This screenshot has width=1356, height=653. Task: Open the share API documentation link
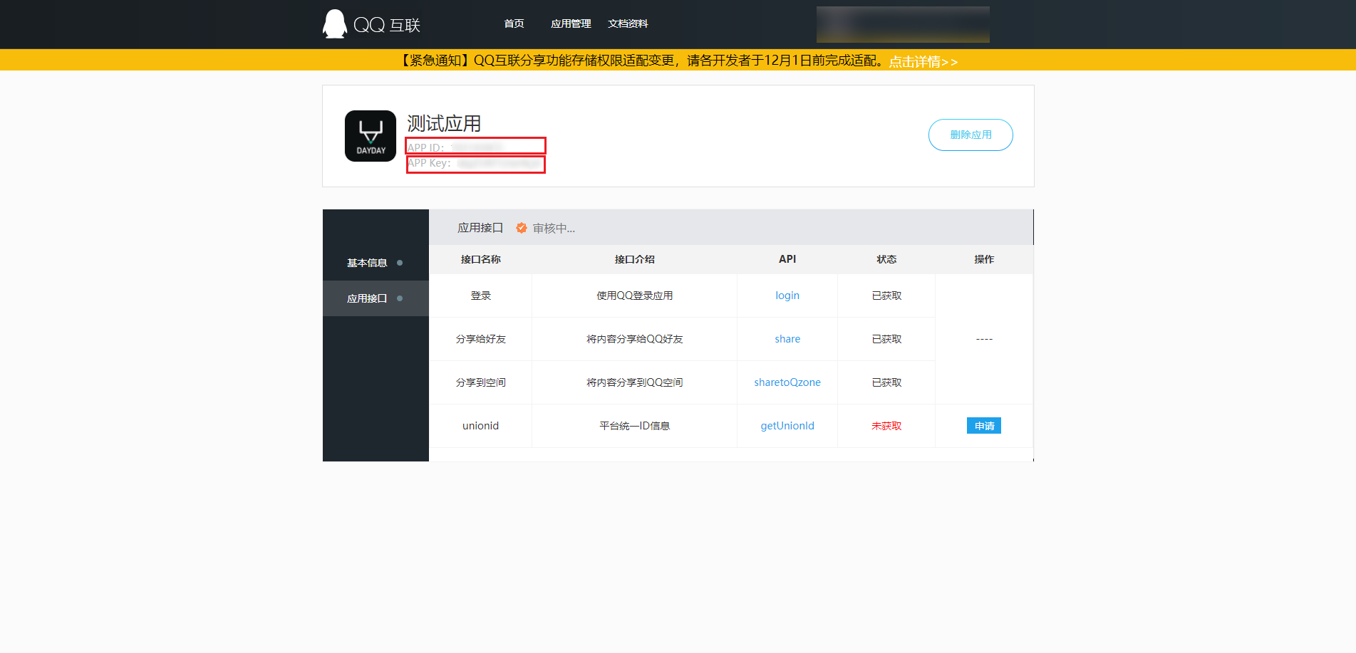click(787, 338)
